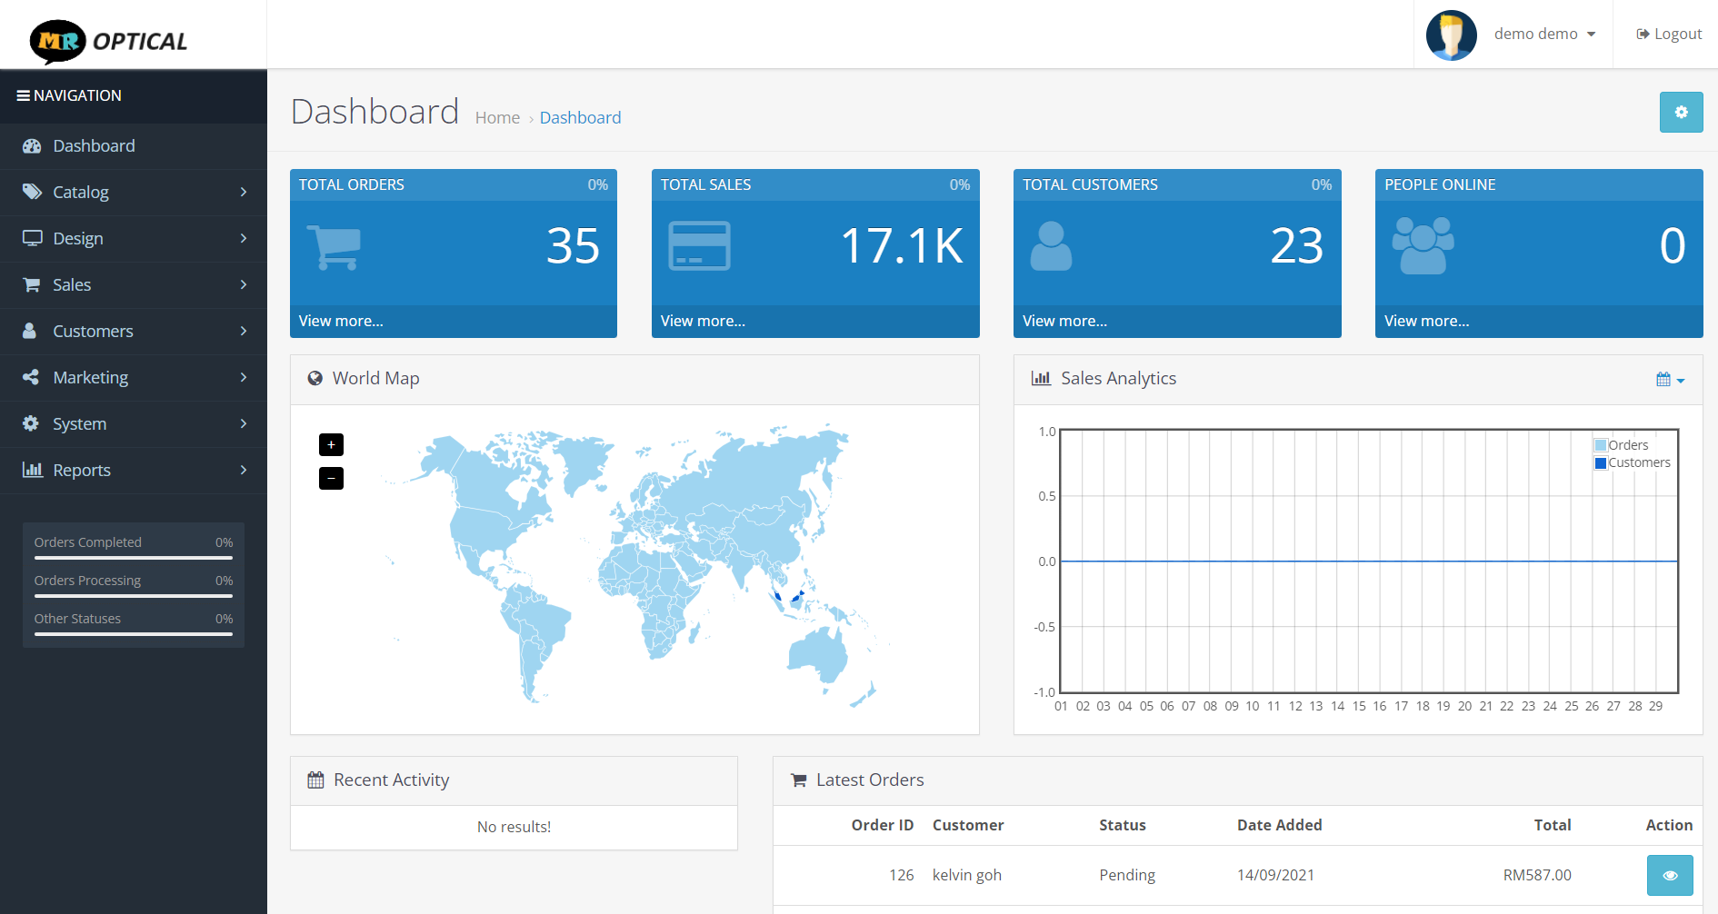Toggle the hamburger Navigation menu icon
Viewport: 1718px width, 914px height.
(x=24, y=95)
